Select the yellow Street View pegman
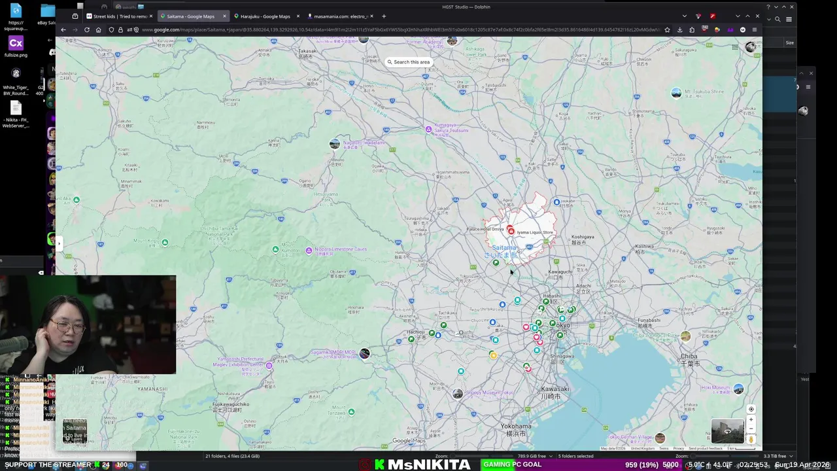The height and width of the screenshot is (471, 837). pos(751,440)
